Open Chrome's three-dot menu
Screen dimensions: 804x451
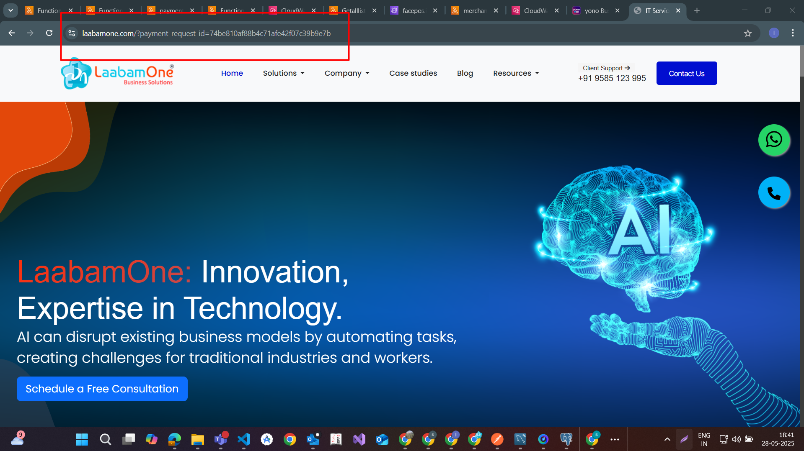(793, 33)
